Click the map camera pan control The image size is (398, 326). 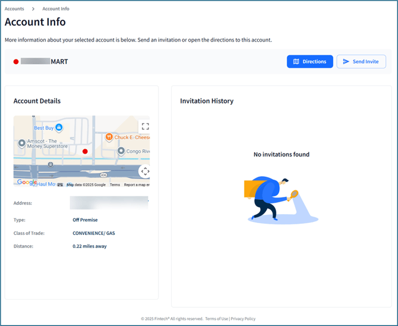tap(144, 171)
